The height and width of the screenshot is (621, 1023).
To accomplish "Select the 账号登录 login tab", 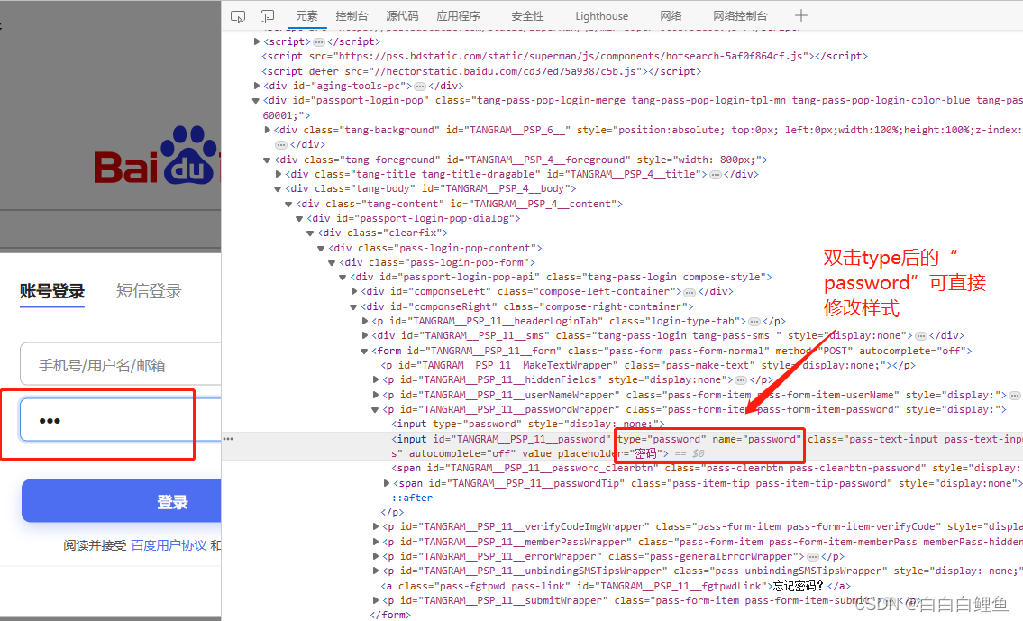I will click(x=52, y=292).
